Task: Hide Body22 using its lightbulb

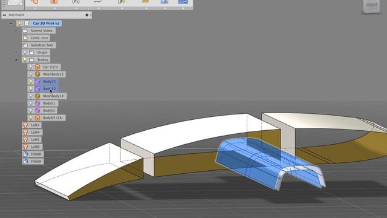Action: [x=31, y=89]
